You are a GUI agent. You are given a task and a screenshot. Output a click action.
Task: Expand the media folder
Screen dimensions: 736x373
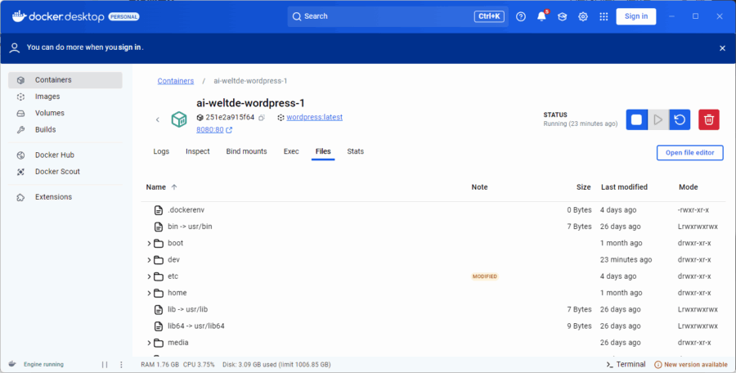[x=150, y=343]
